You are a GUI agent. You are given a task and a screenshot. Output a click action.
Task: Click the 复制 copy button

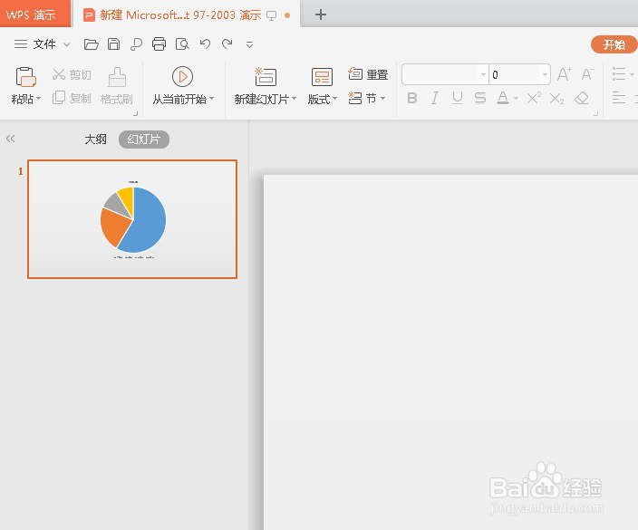click(x=72, y=98)
